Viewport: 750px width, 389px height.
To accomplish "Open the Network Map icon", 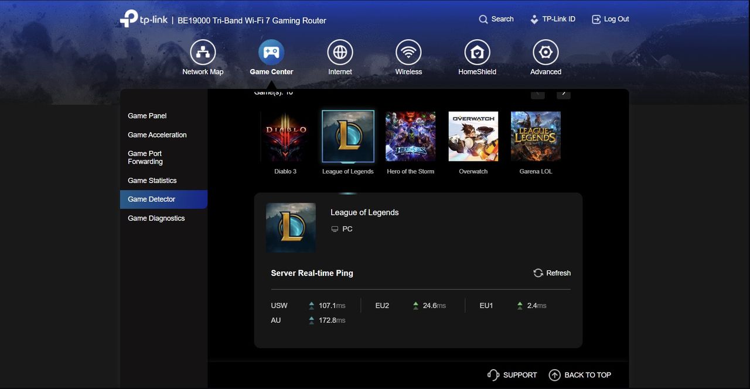I will [203, 53].
